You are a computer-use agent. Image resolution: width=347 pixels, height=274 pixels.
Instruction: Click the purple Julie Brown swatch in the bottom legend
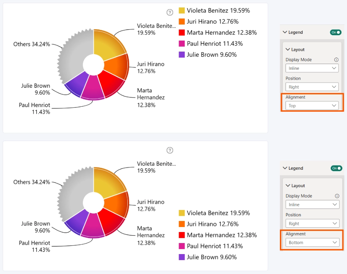tap(182, 257)
